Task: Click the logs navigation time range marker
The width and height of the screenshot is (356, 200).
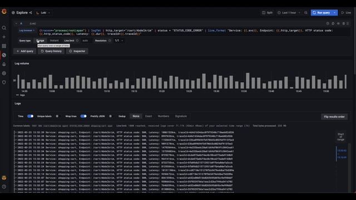Action: click(342, 154)
